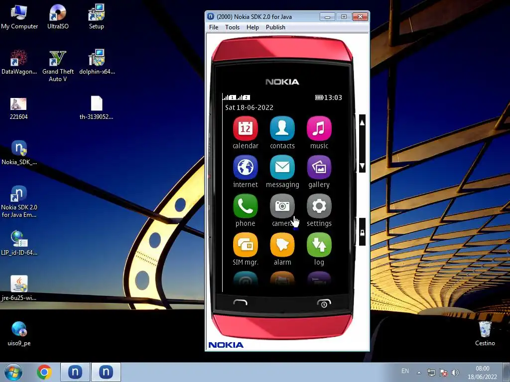The width and height of the screenshot is (510, 382).
Task: Open the volume speaker tray icon
Action: tap(455, 373)
